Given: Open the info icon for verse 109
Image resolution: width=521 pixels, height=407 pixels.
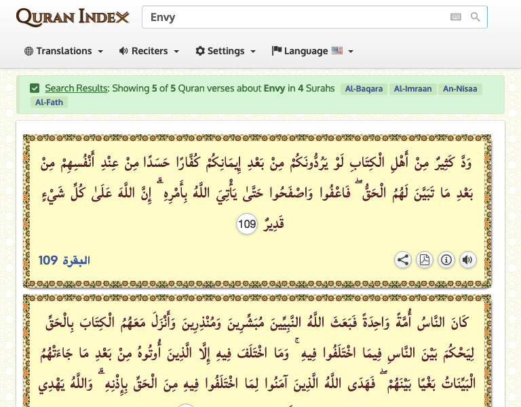Looking at the screenshot, I should tap(446, 260).
